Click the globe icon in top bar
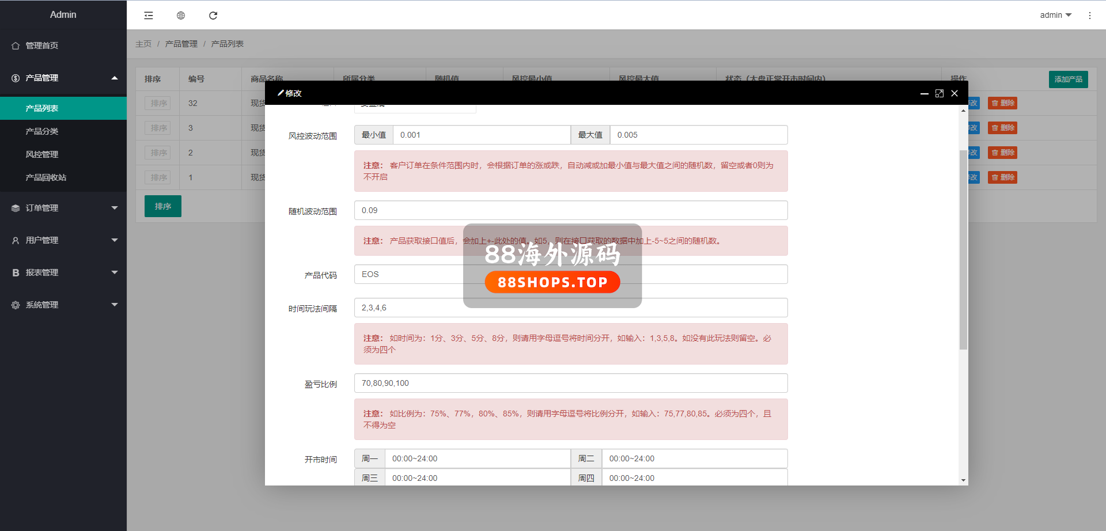Image resolution: width=1106 pixels, height=531 pixels. (181, 16)
